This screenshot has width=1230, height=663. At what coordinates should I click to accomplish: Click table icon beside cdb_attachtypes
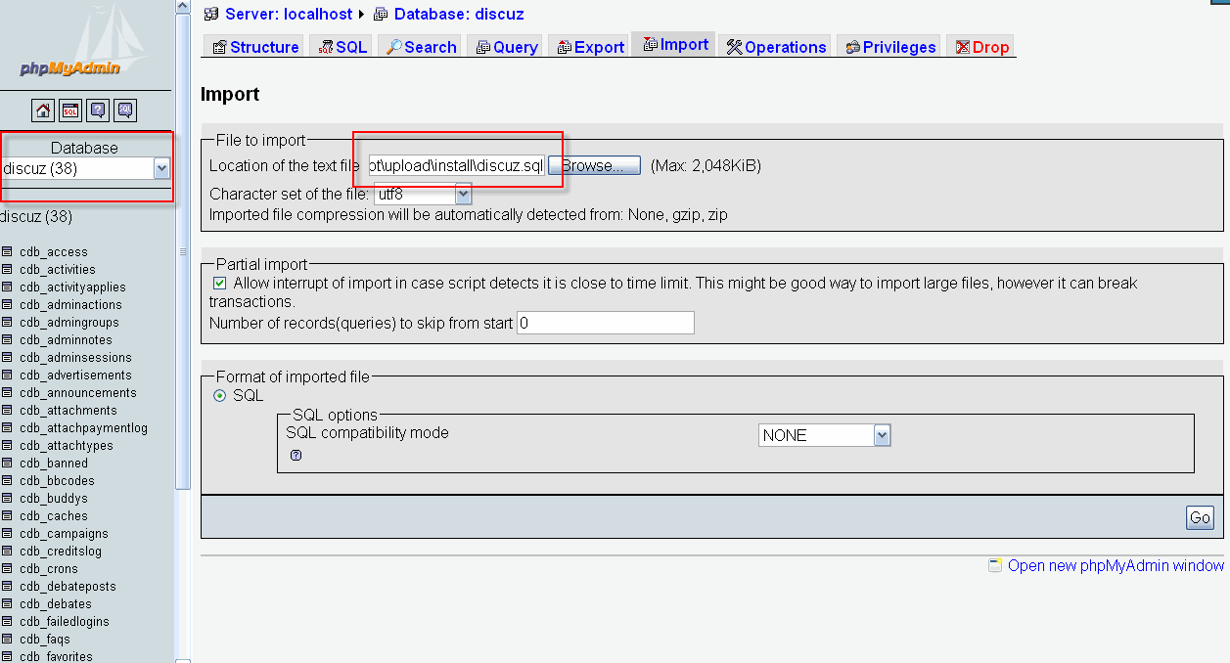[7, 446]
